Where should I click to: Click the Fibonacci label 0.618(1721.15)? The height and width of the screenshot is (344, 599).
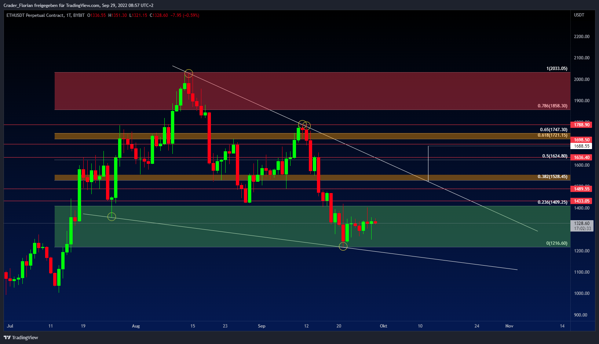(552, 135)
